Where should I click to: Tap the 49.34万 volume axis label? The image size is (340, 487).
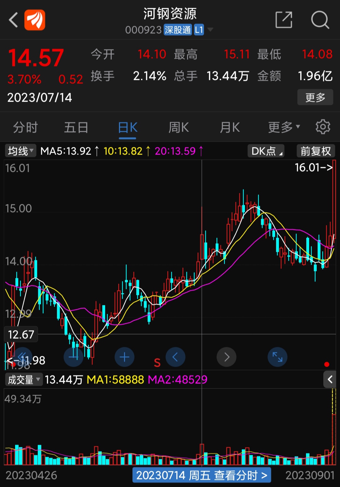(x=23, y=399)
